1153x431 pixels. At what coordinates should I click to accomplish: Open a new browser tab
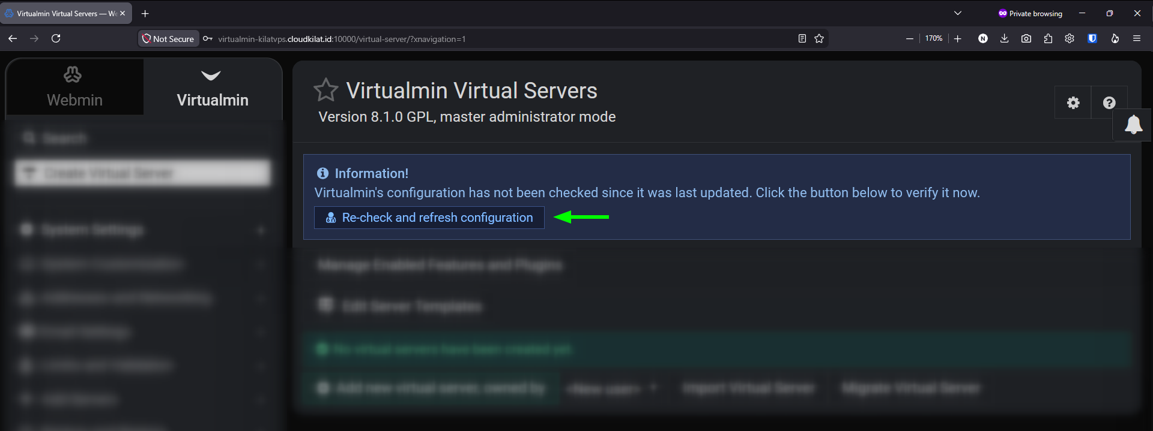coord(145,13)
